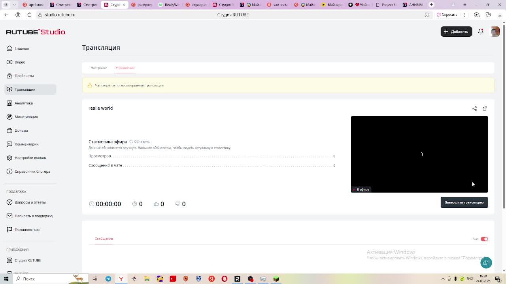Select the Сообщения tab
Viewport: 506px width, 284px height.
click(104, 239)
